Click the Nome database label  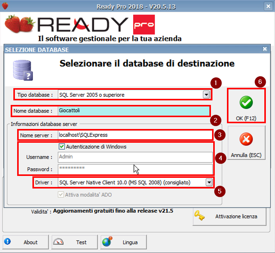click(33, 111)
